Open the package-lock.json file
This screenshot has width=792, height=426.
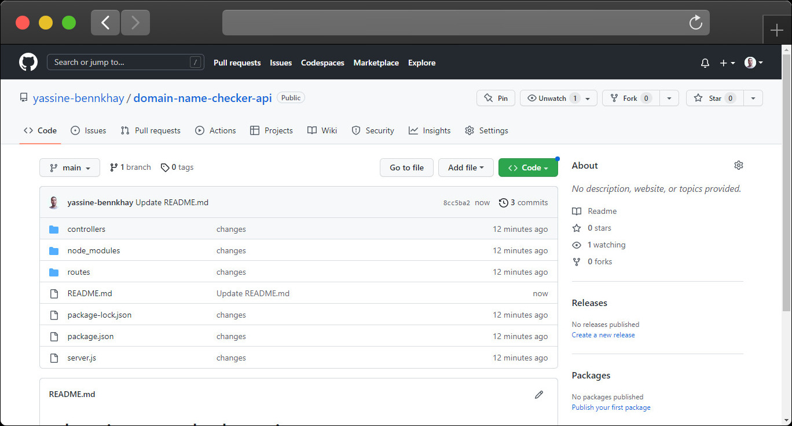tap(100, 315)
